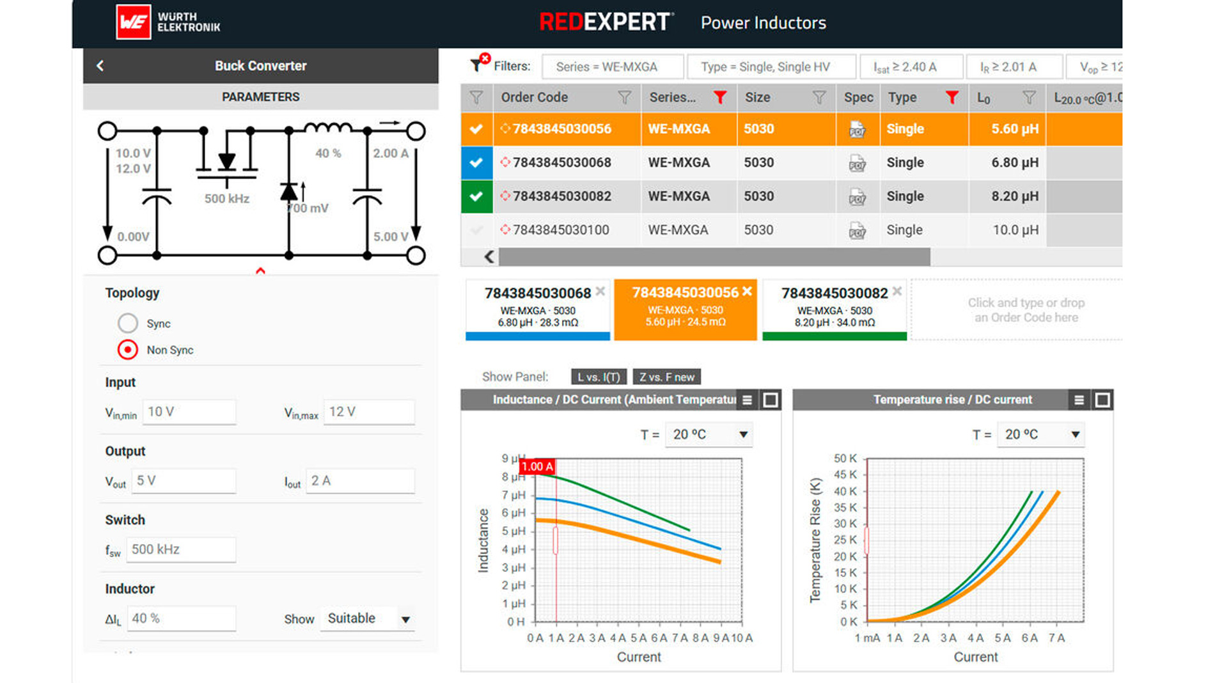Open the Show Suitable dropdown
Viewport: 1215px width, 683px height.
click(x=368, y=619)
